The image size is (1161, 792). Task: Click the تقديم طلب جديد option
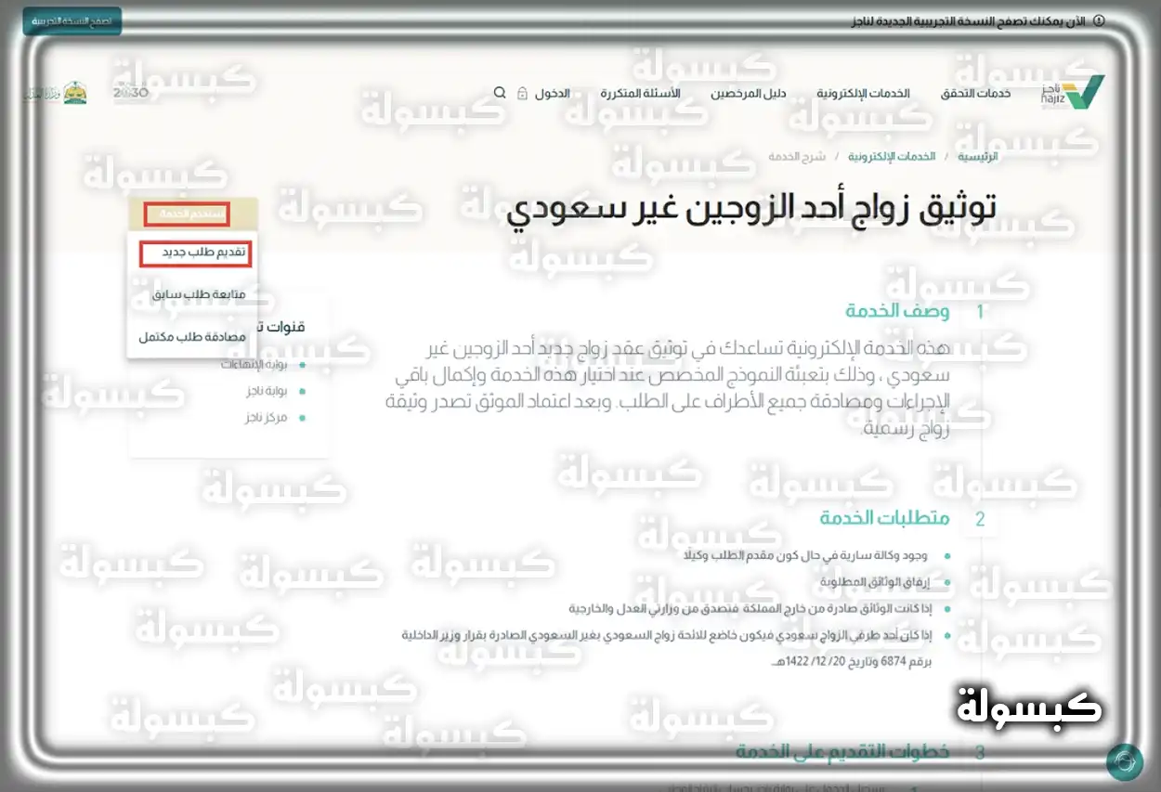pos(197,252)
